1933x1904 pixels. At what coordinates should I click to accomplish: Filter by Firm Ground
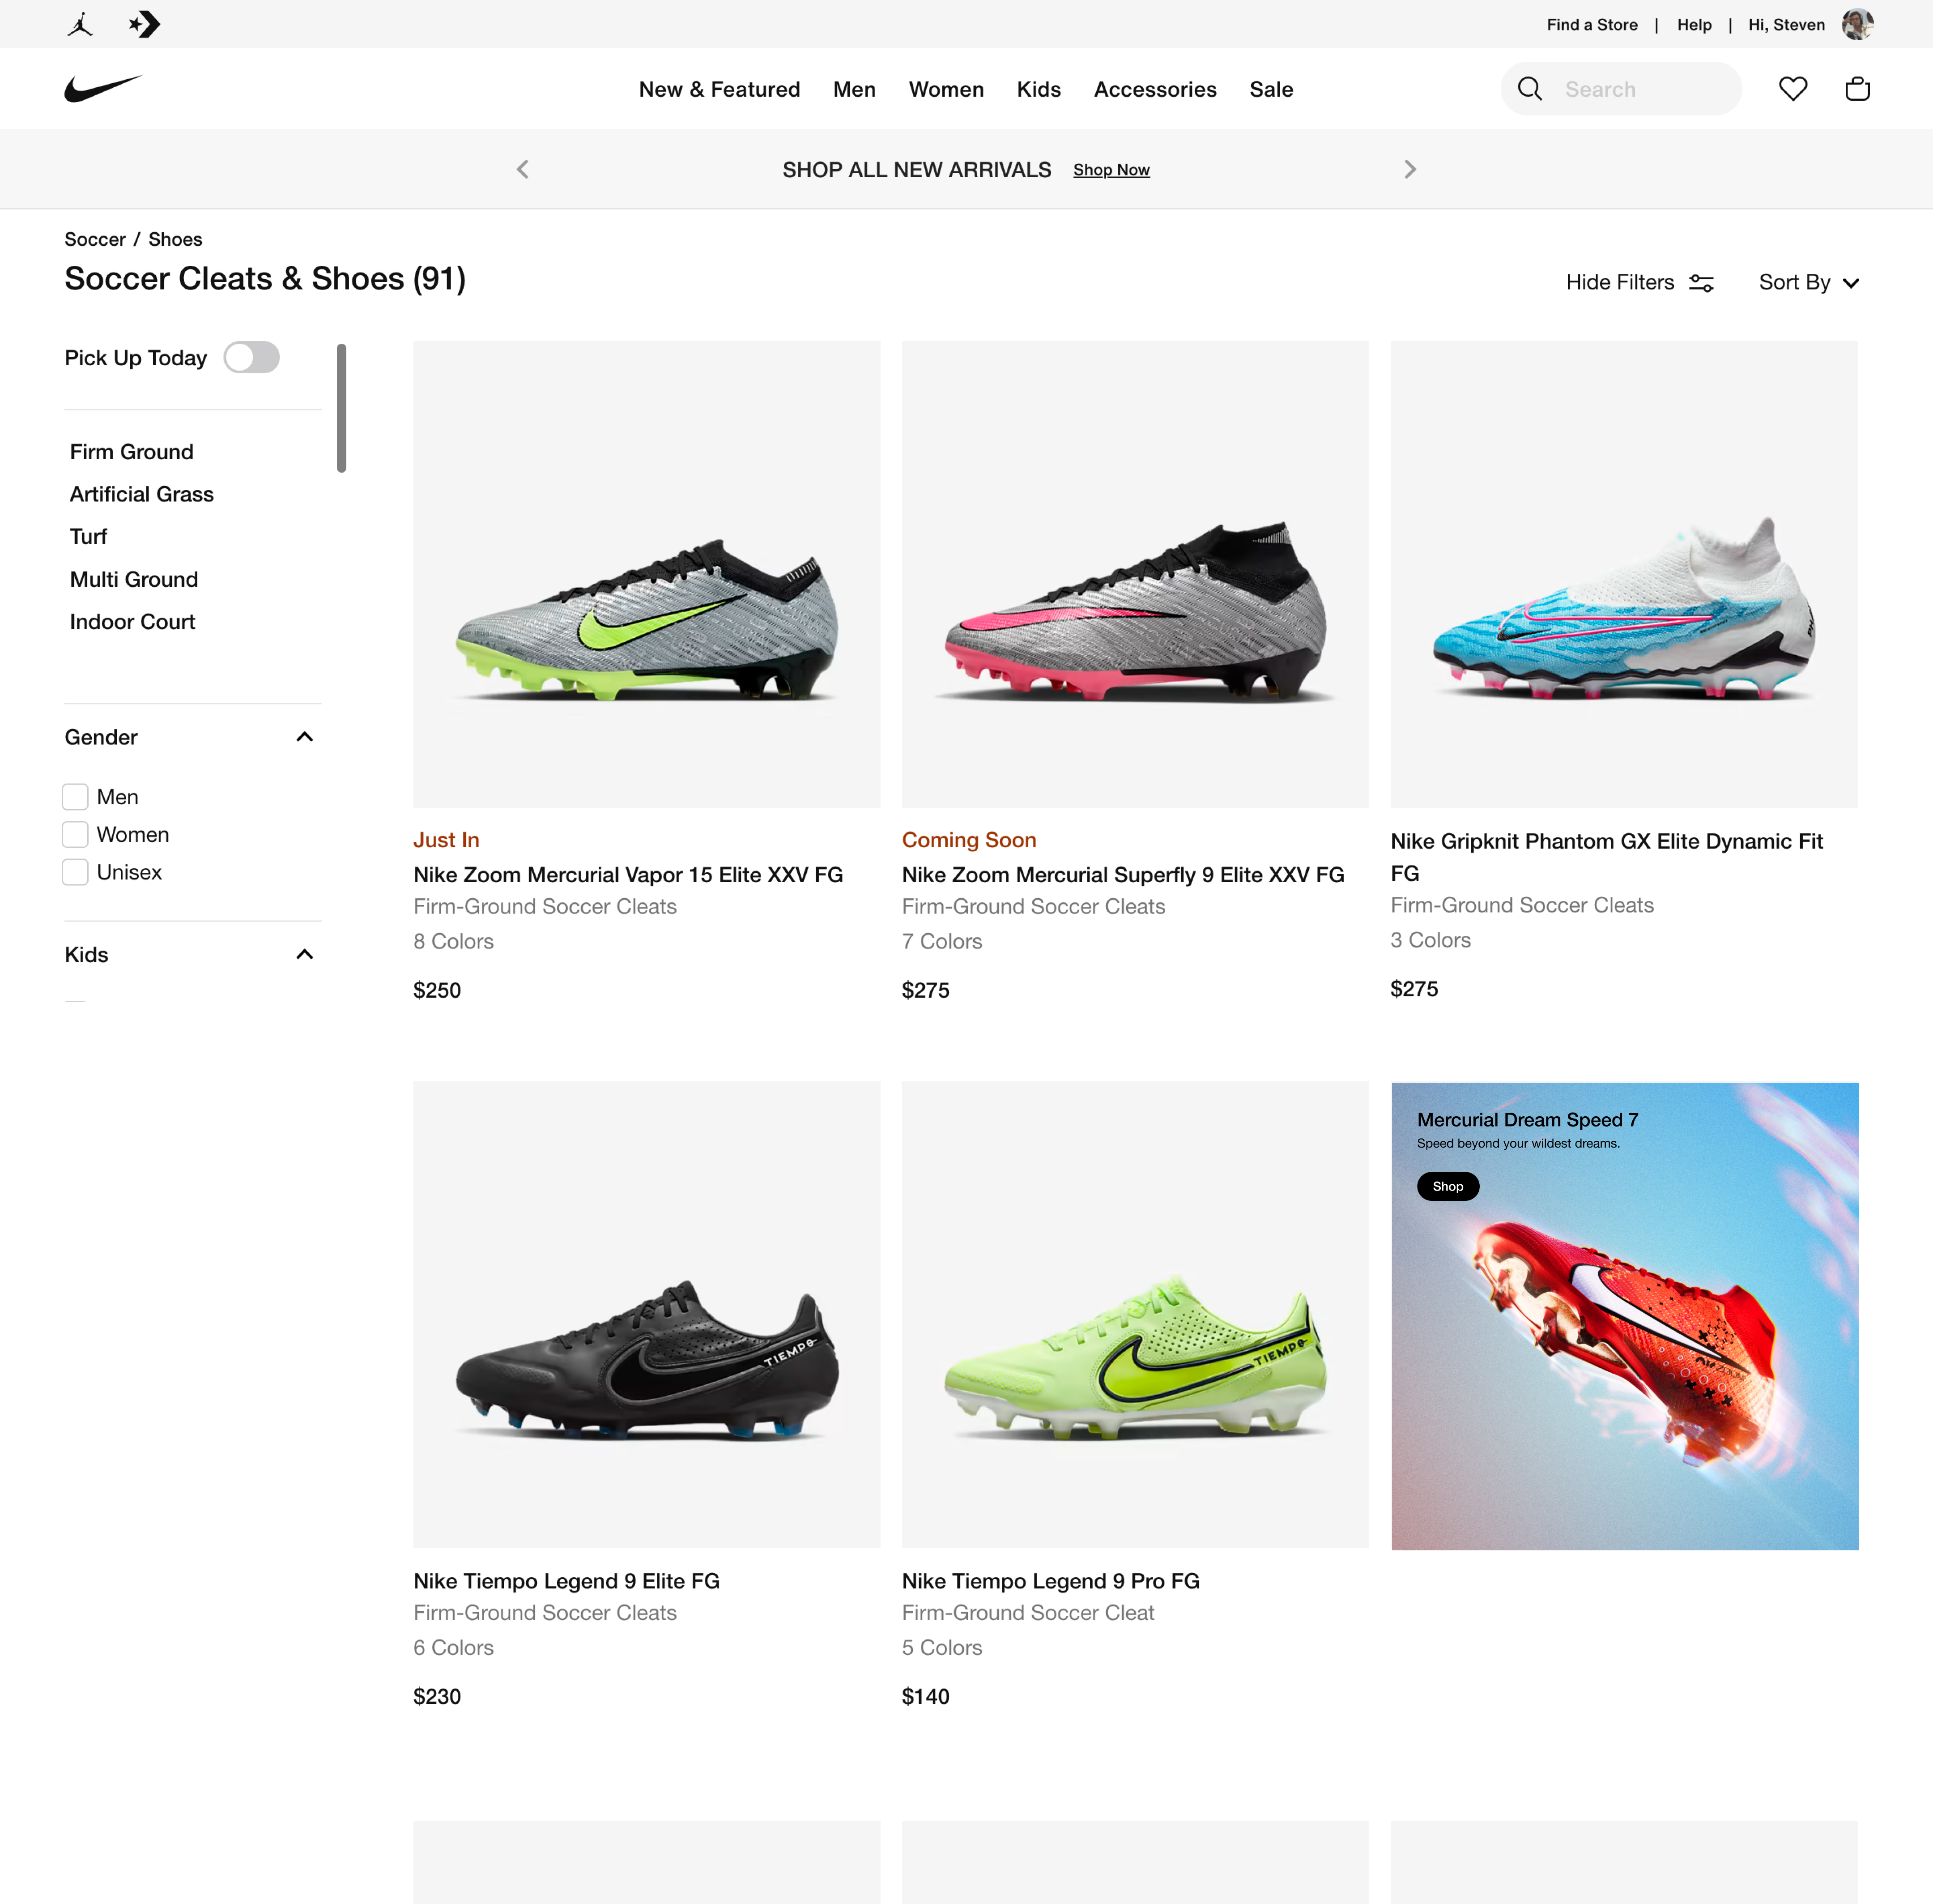point(131,452)
